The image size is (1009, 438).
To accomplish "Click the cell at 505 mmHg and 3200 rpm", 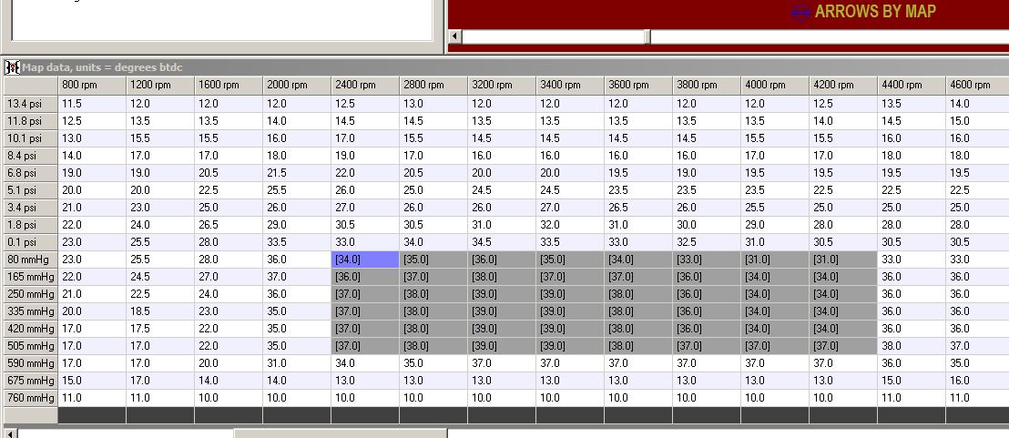I will click(502, 346).
